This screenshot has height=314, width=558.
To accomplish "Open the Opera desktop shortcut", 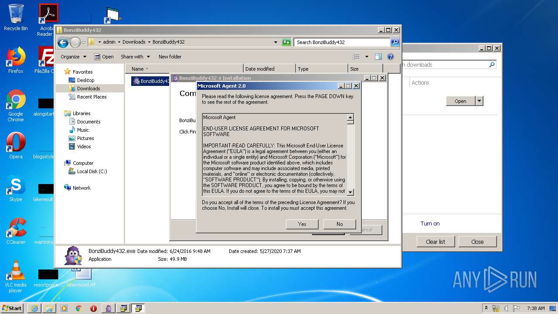I will [x=16, y=146].
